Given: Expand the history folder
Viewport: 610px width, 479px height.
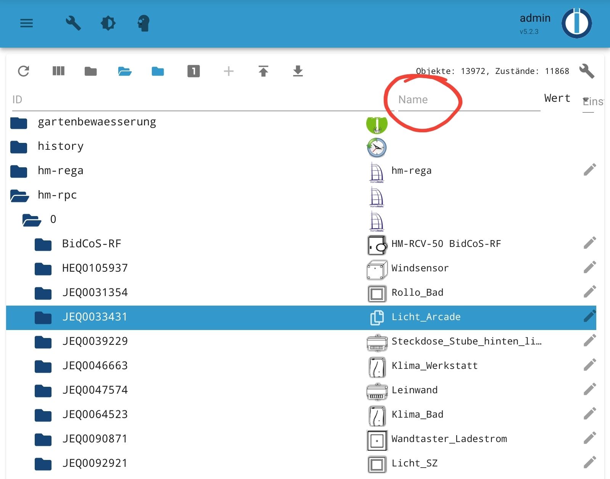Looking at the screenshot, I should [x=19, y=147].
